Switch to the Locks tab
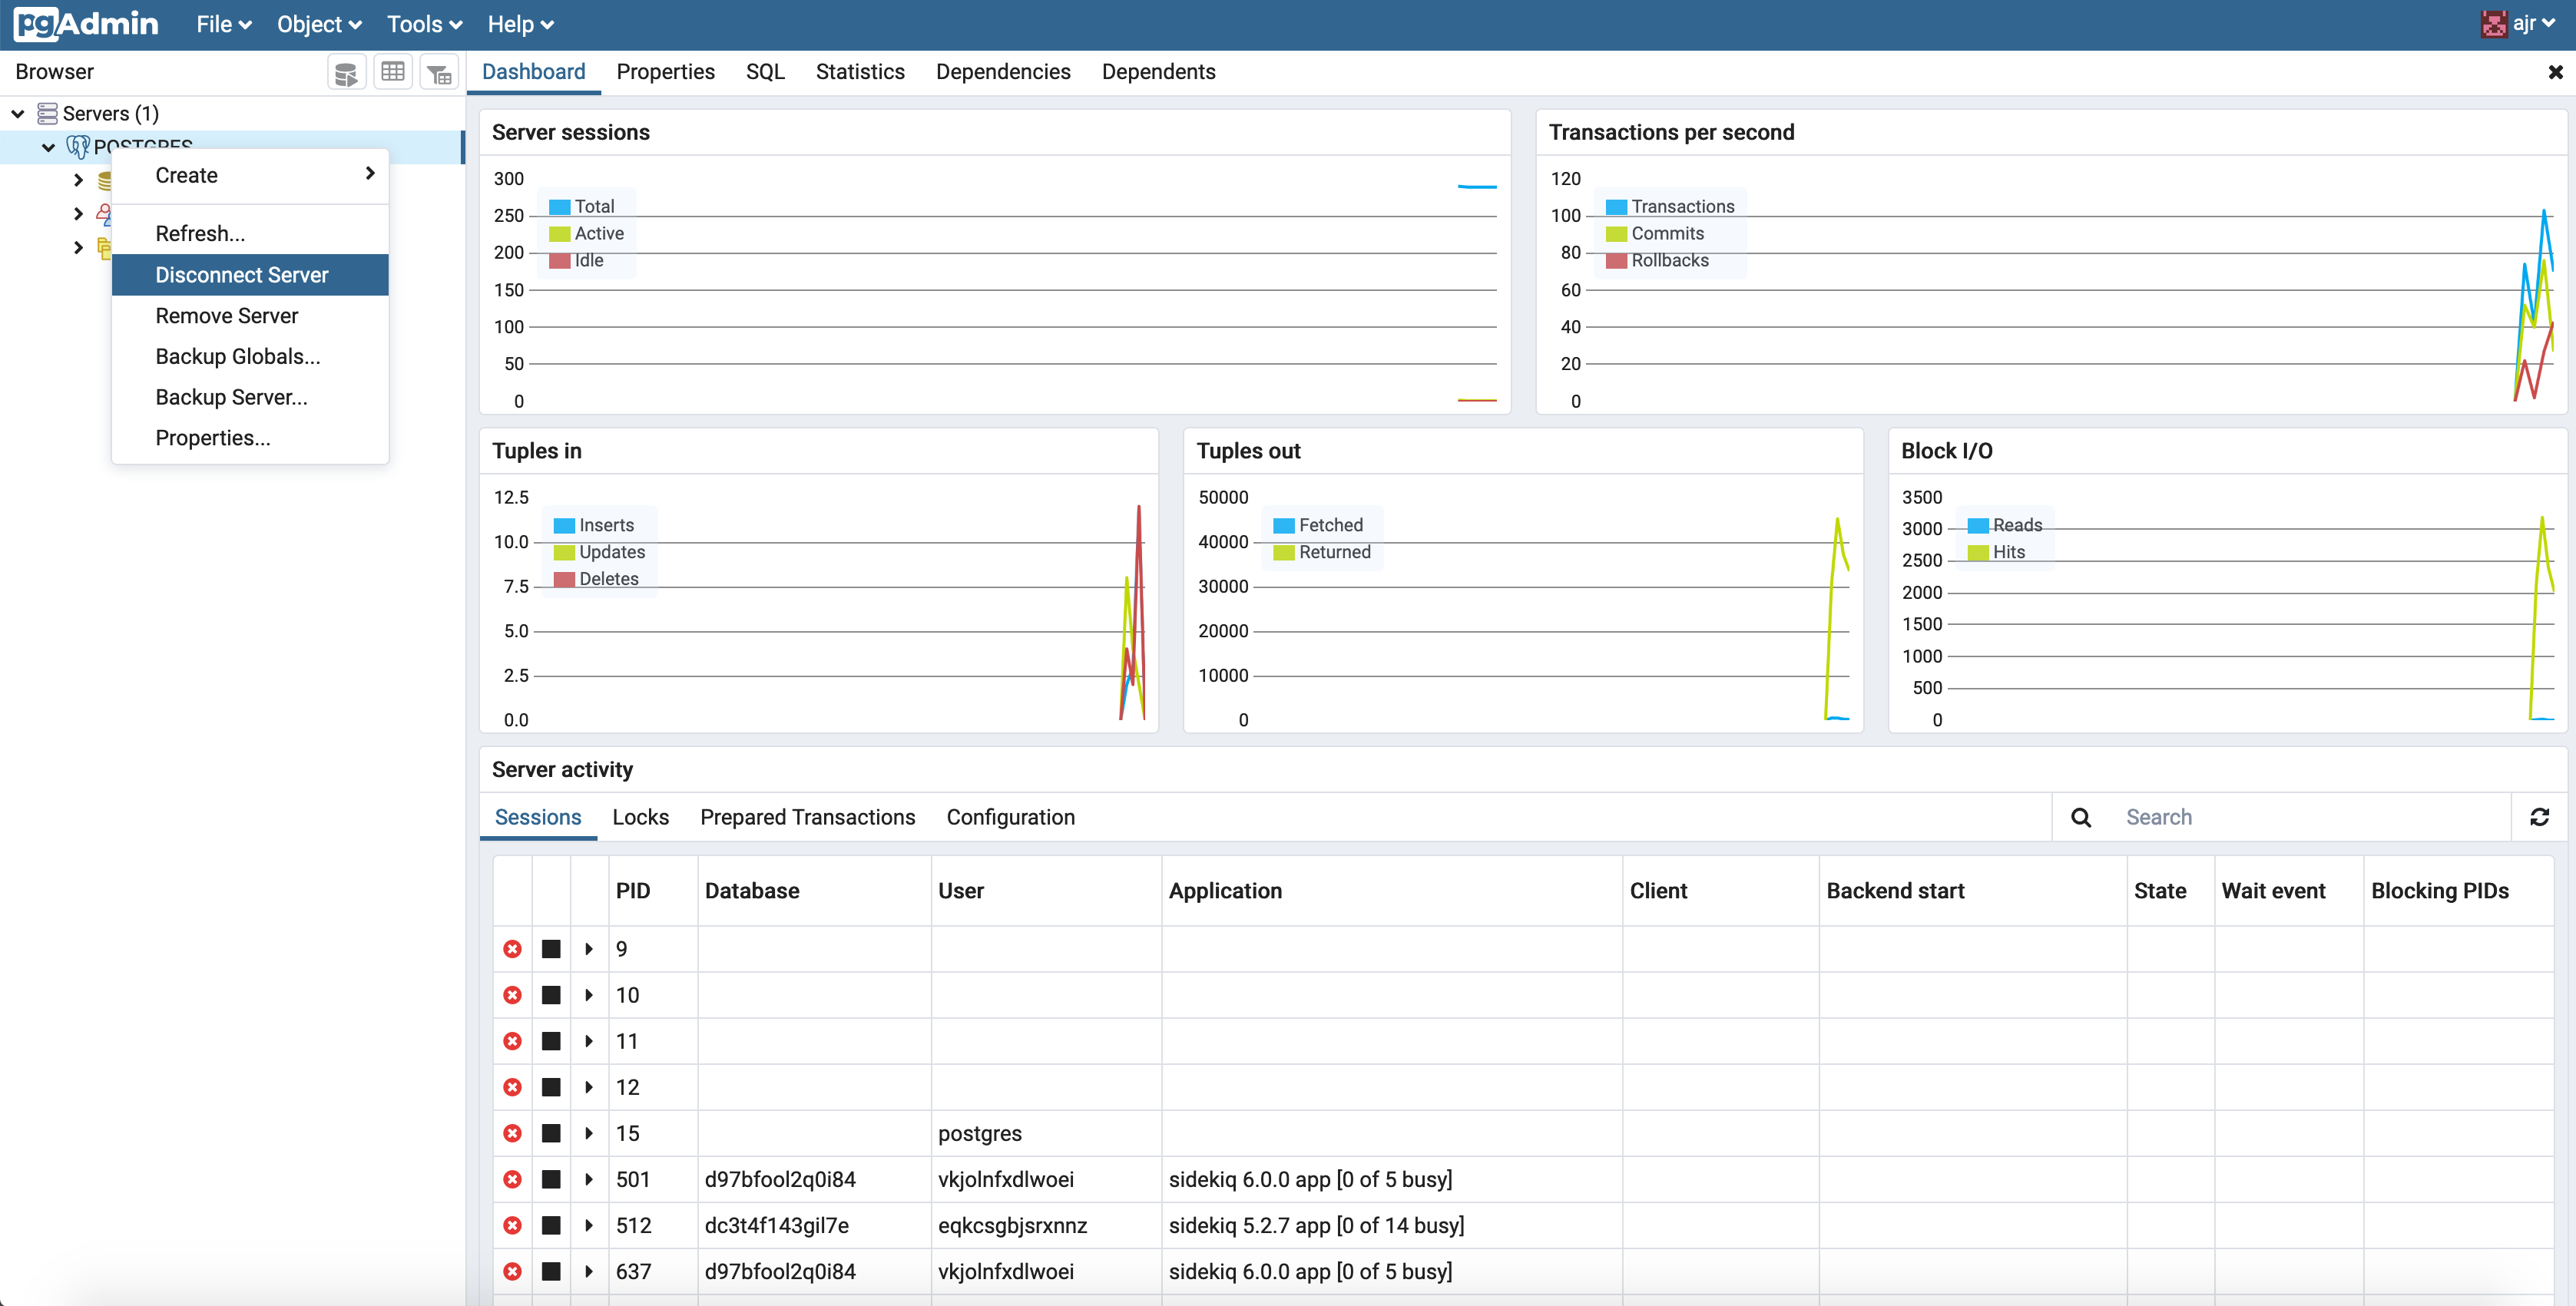 (640, 817)
